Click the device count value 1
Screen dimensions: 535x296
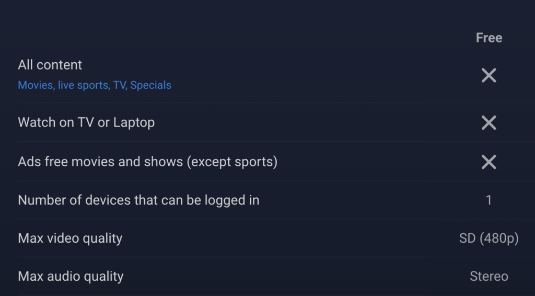489,200
